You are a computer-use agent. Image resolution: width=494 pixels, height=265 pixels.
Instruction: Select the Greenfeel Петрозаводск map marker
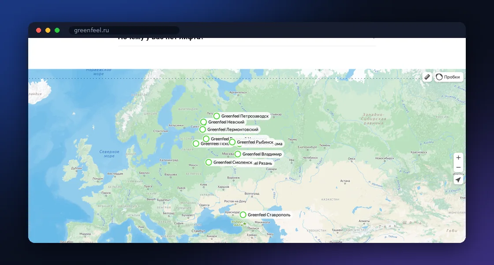coord(217,116)
